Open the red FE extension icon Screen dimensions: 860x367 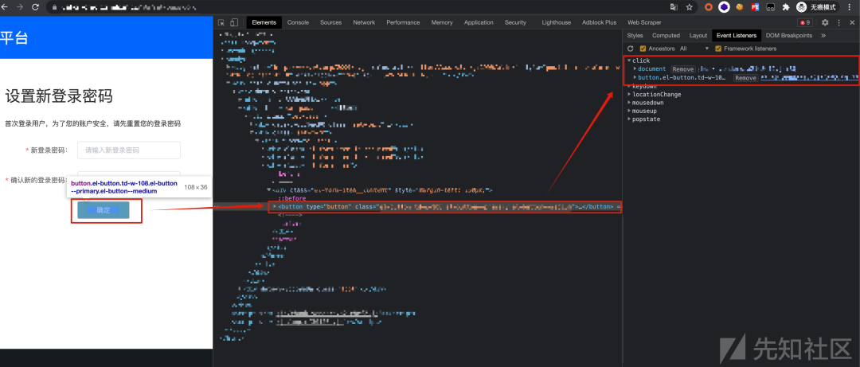755,7
